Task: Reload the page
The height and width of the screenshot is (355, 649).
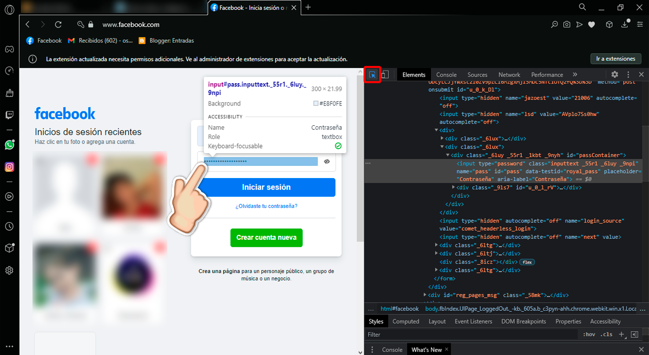Action: [x=58, y=24]
